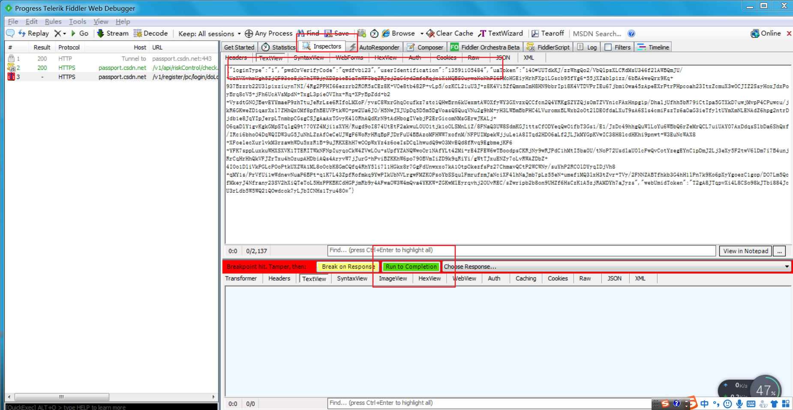Click View in Notepad button
Screen dimensions: 793x410
[745, 251]
